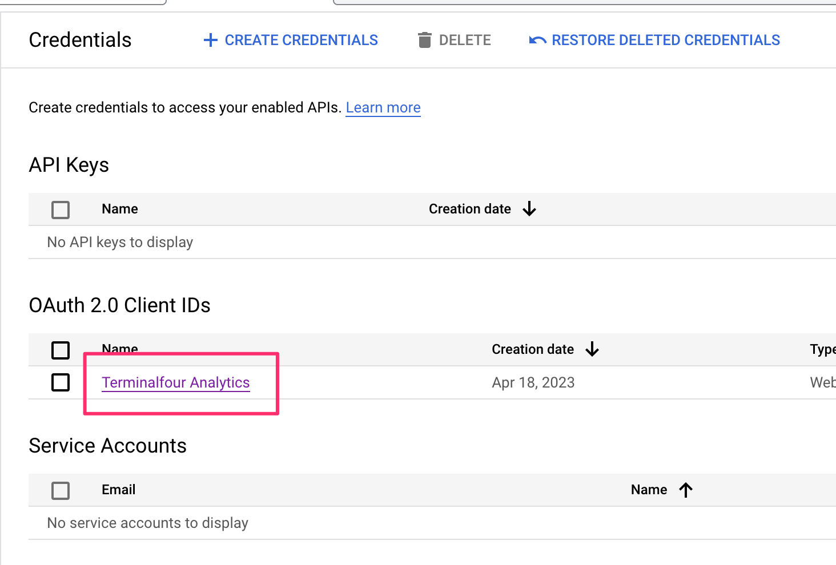This screenshot has height=565, width=836.
Task: Click the Type column header in OAuth table
Action: pyautogui.click(x=822, y=349)
